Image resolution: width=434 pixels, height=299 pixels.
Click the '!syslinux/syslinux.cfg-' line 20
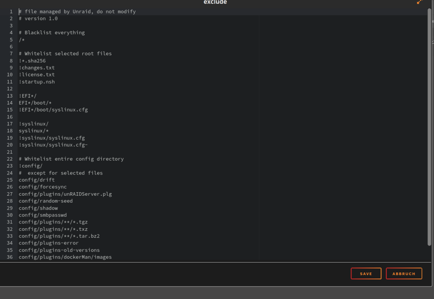[53, 145]
